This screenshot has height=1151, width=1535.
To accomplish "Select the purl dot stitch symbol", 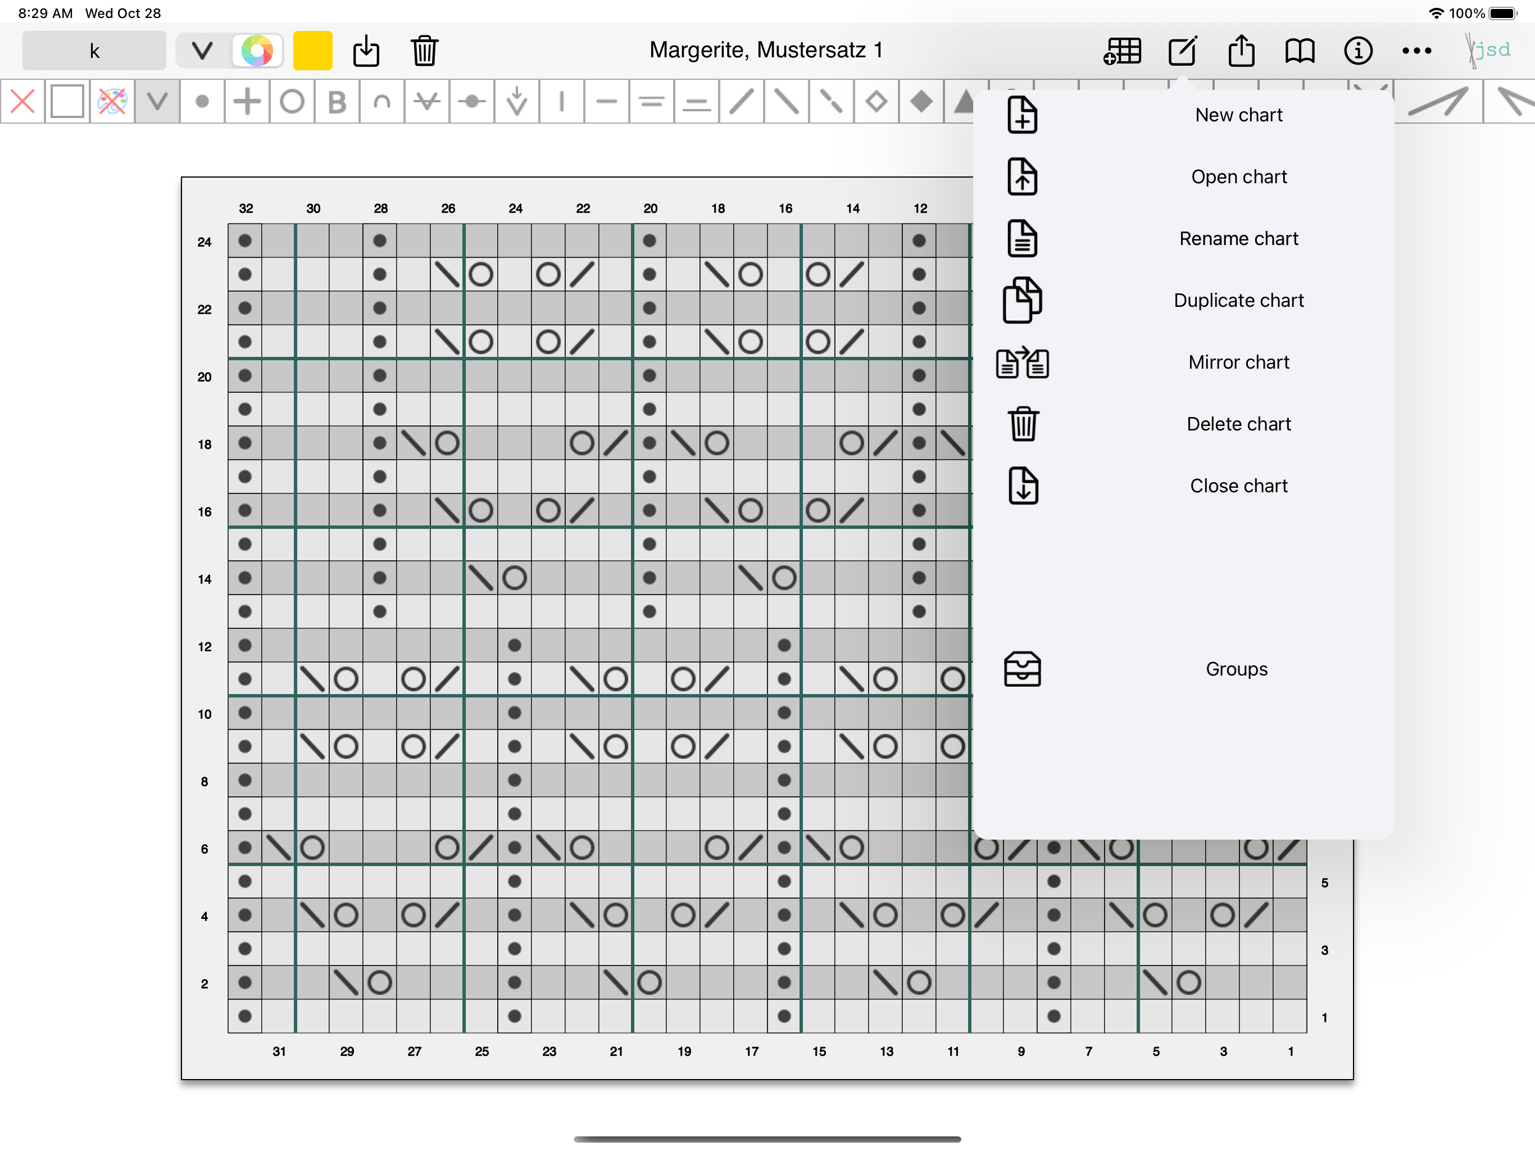I will pos(202,102).
